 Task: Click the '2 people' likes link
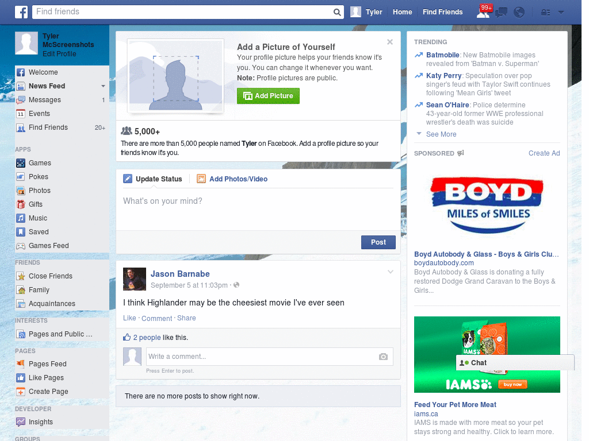click(x=147, y=338)
